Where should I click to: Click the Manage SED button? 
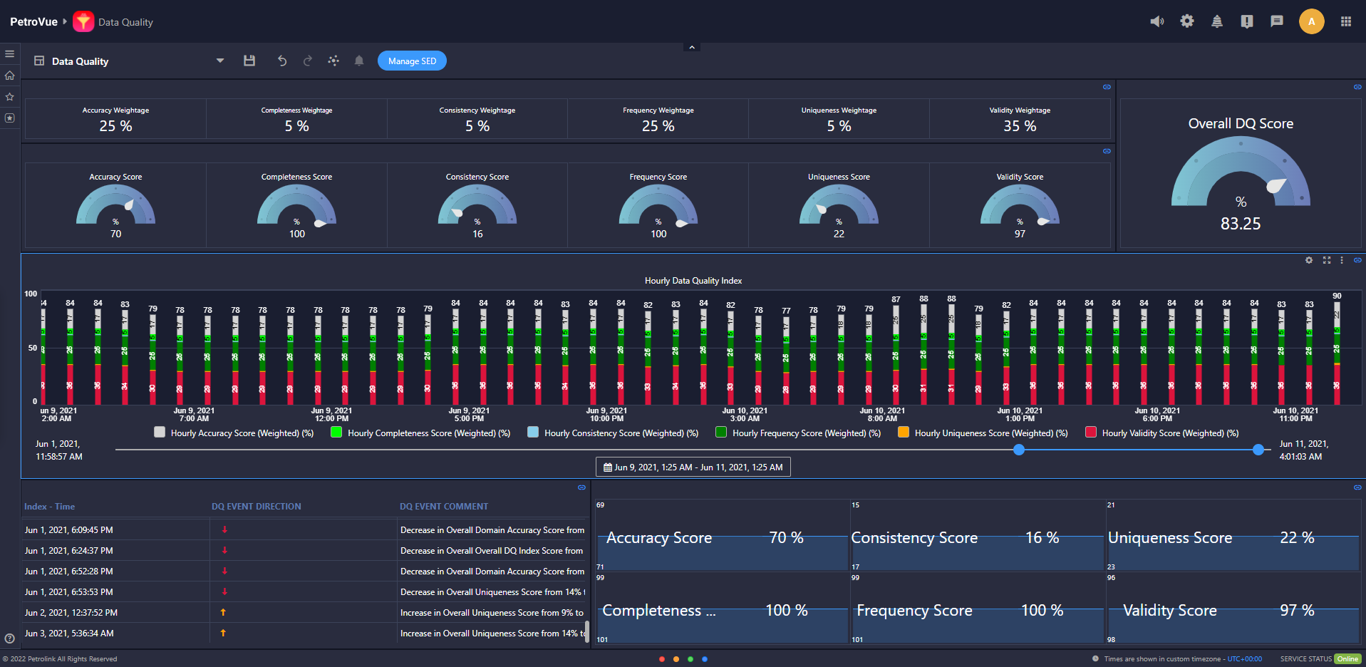click(x=412, y=61)
